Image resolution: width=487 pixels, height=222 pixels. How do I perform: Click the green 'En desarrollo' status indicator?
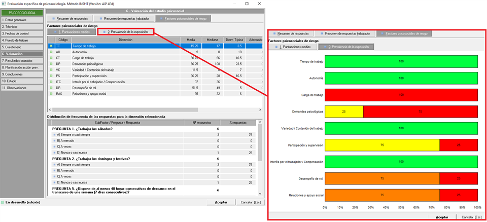[x=3, y=202]
